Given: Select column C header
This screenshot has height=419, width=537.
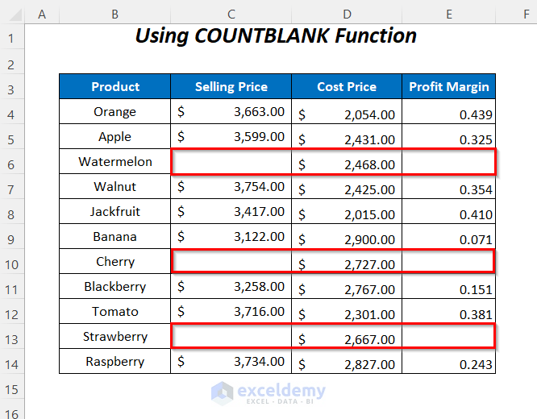Looking at the screenshot, I should (231, 15).
